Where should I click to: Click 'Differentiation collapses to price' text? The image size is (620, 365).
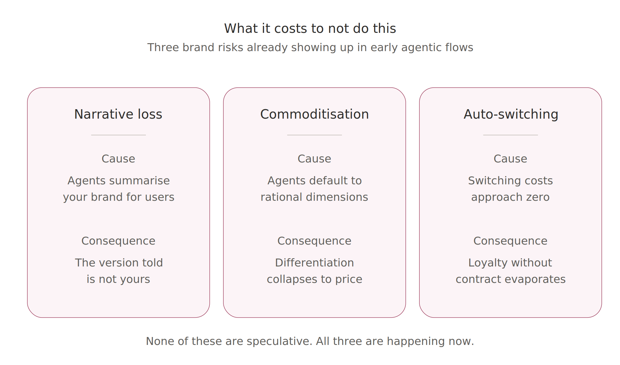point(315,271)
